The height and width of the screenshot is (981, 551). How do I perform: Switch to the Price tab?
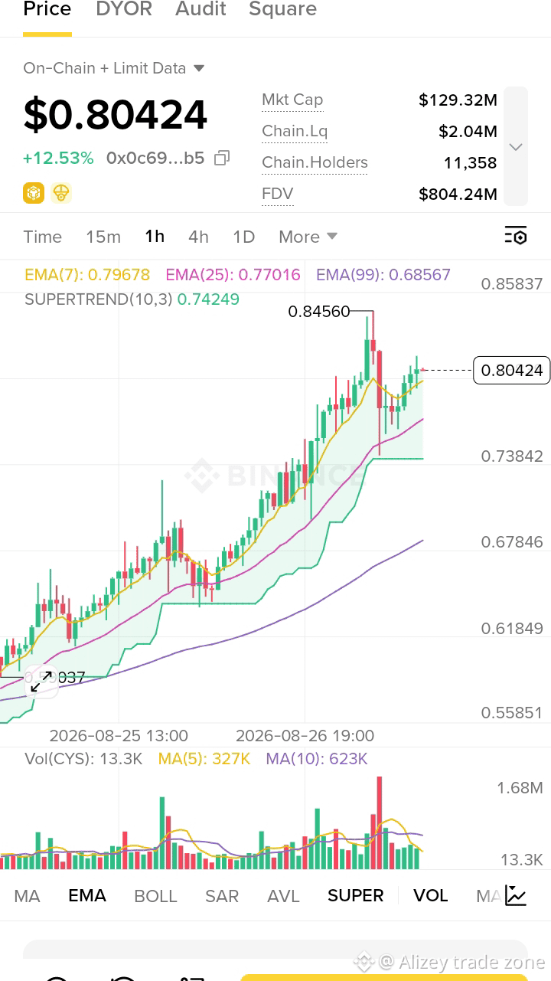[47, 10]
